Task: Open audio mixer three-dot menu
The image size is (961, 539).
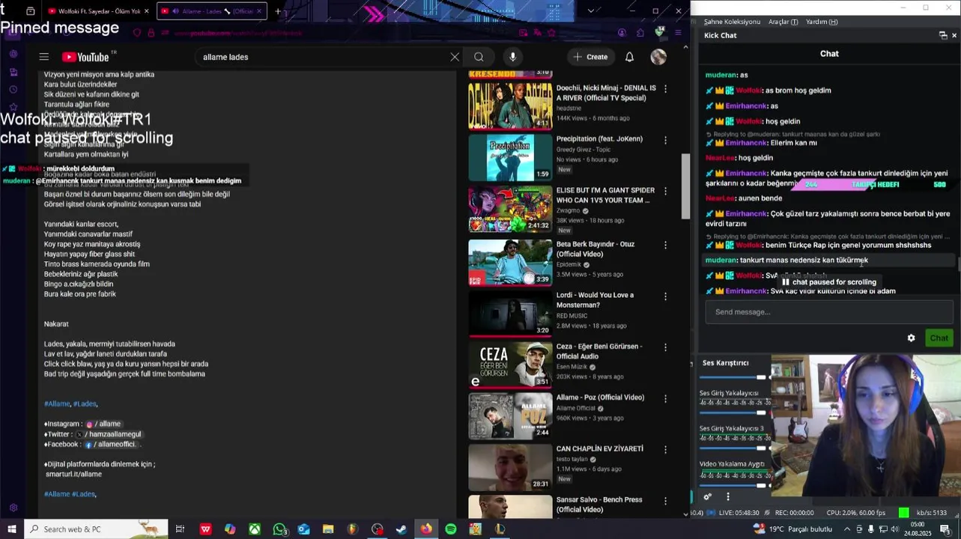Action: 728,497
